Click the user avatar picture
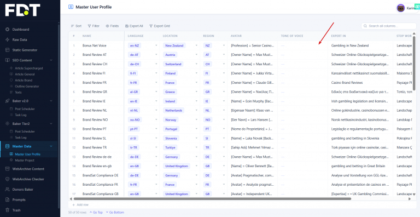This screenshot has height=217, width=420. pos(401,8)
